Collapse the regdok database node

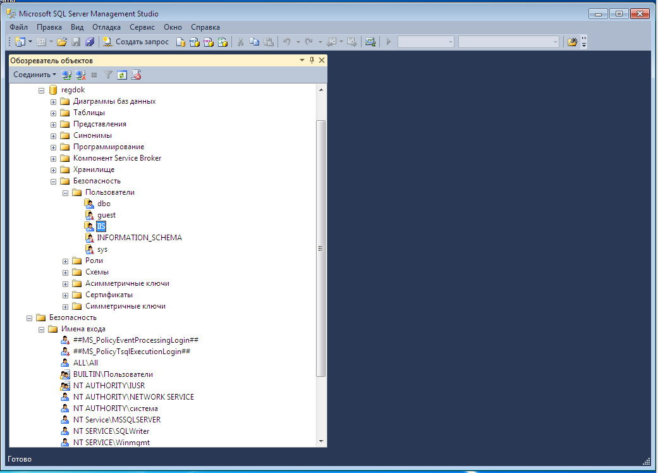click(41, 90)
